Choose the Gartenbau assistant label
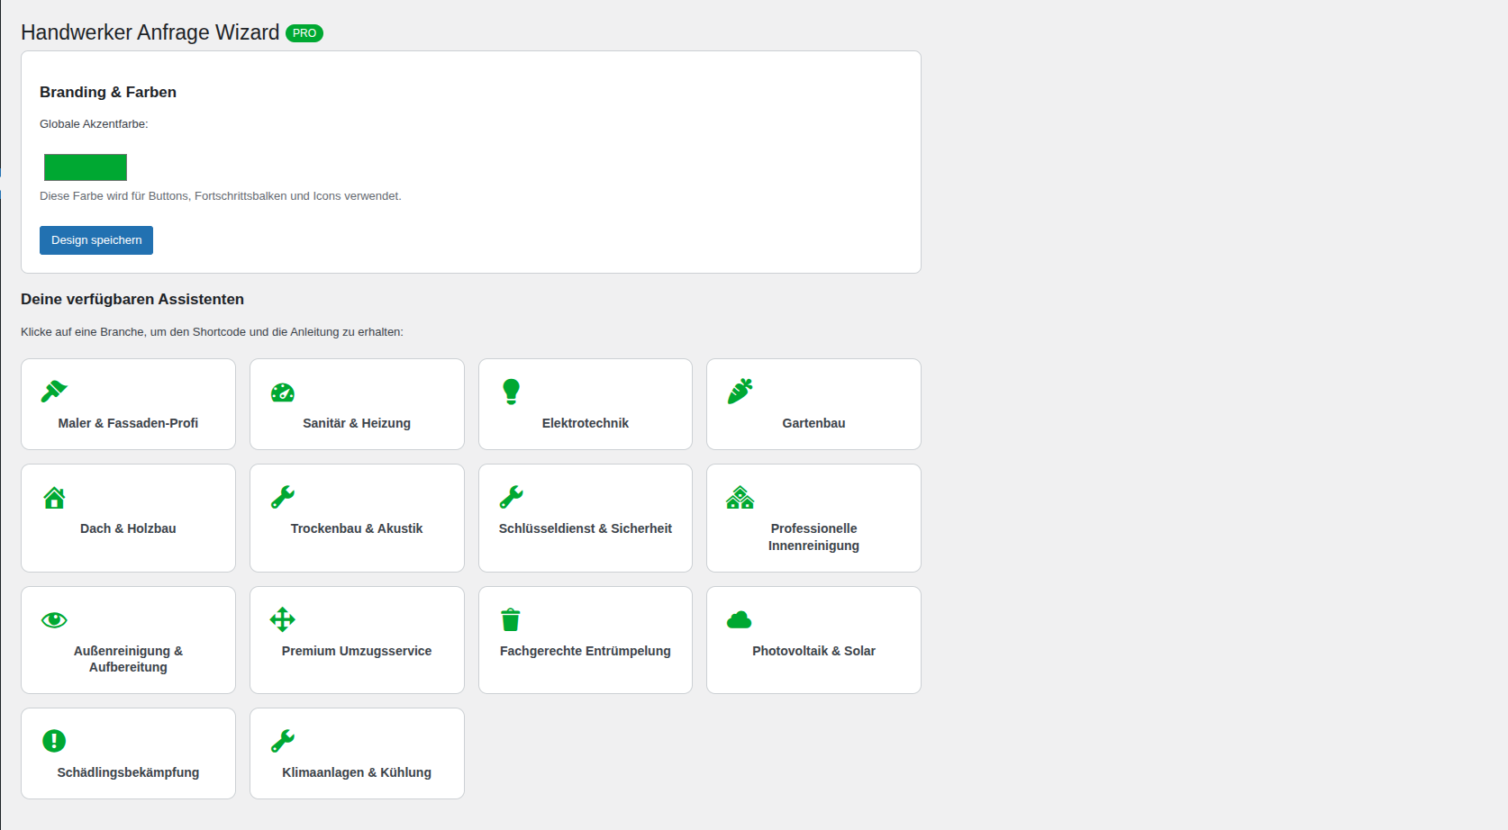Viewport: 1508px width, 830px height. pos(813,423)
